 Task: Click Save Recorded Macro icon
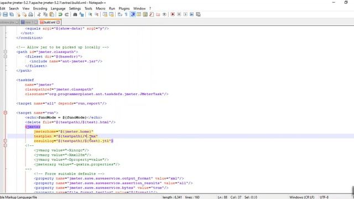tap(198, 14)
